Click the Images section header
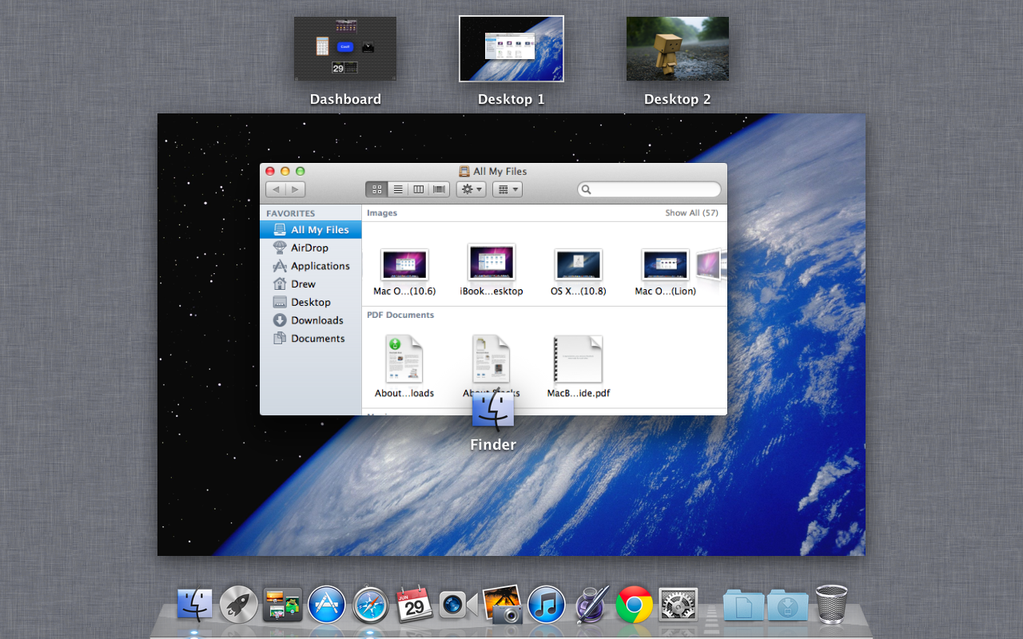1023x639 pixels. click(382, 213)
